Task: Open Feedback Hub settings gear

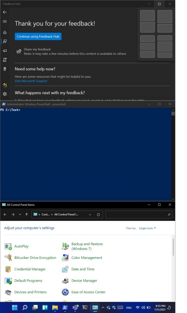Action: [5, 94]
